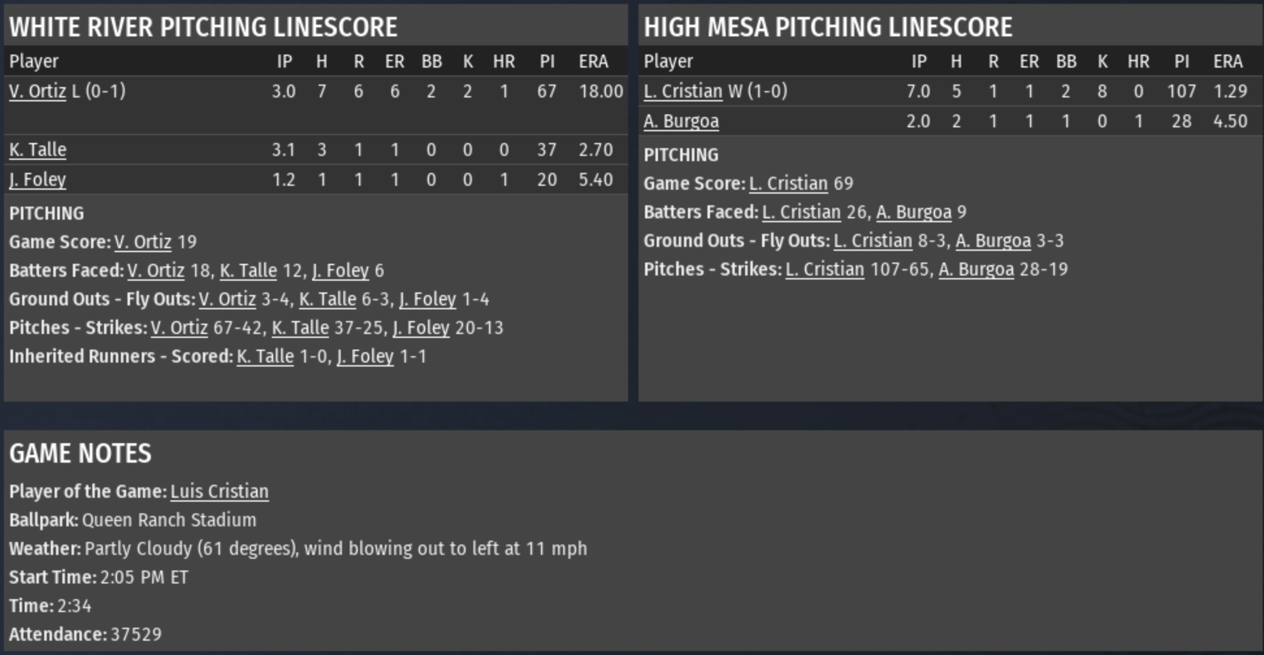1264x655 pixels.
Task: Open V. Ortiz link beside Game Score
Action: [143, 242]
